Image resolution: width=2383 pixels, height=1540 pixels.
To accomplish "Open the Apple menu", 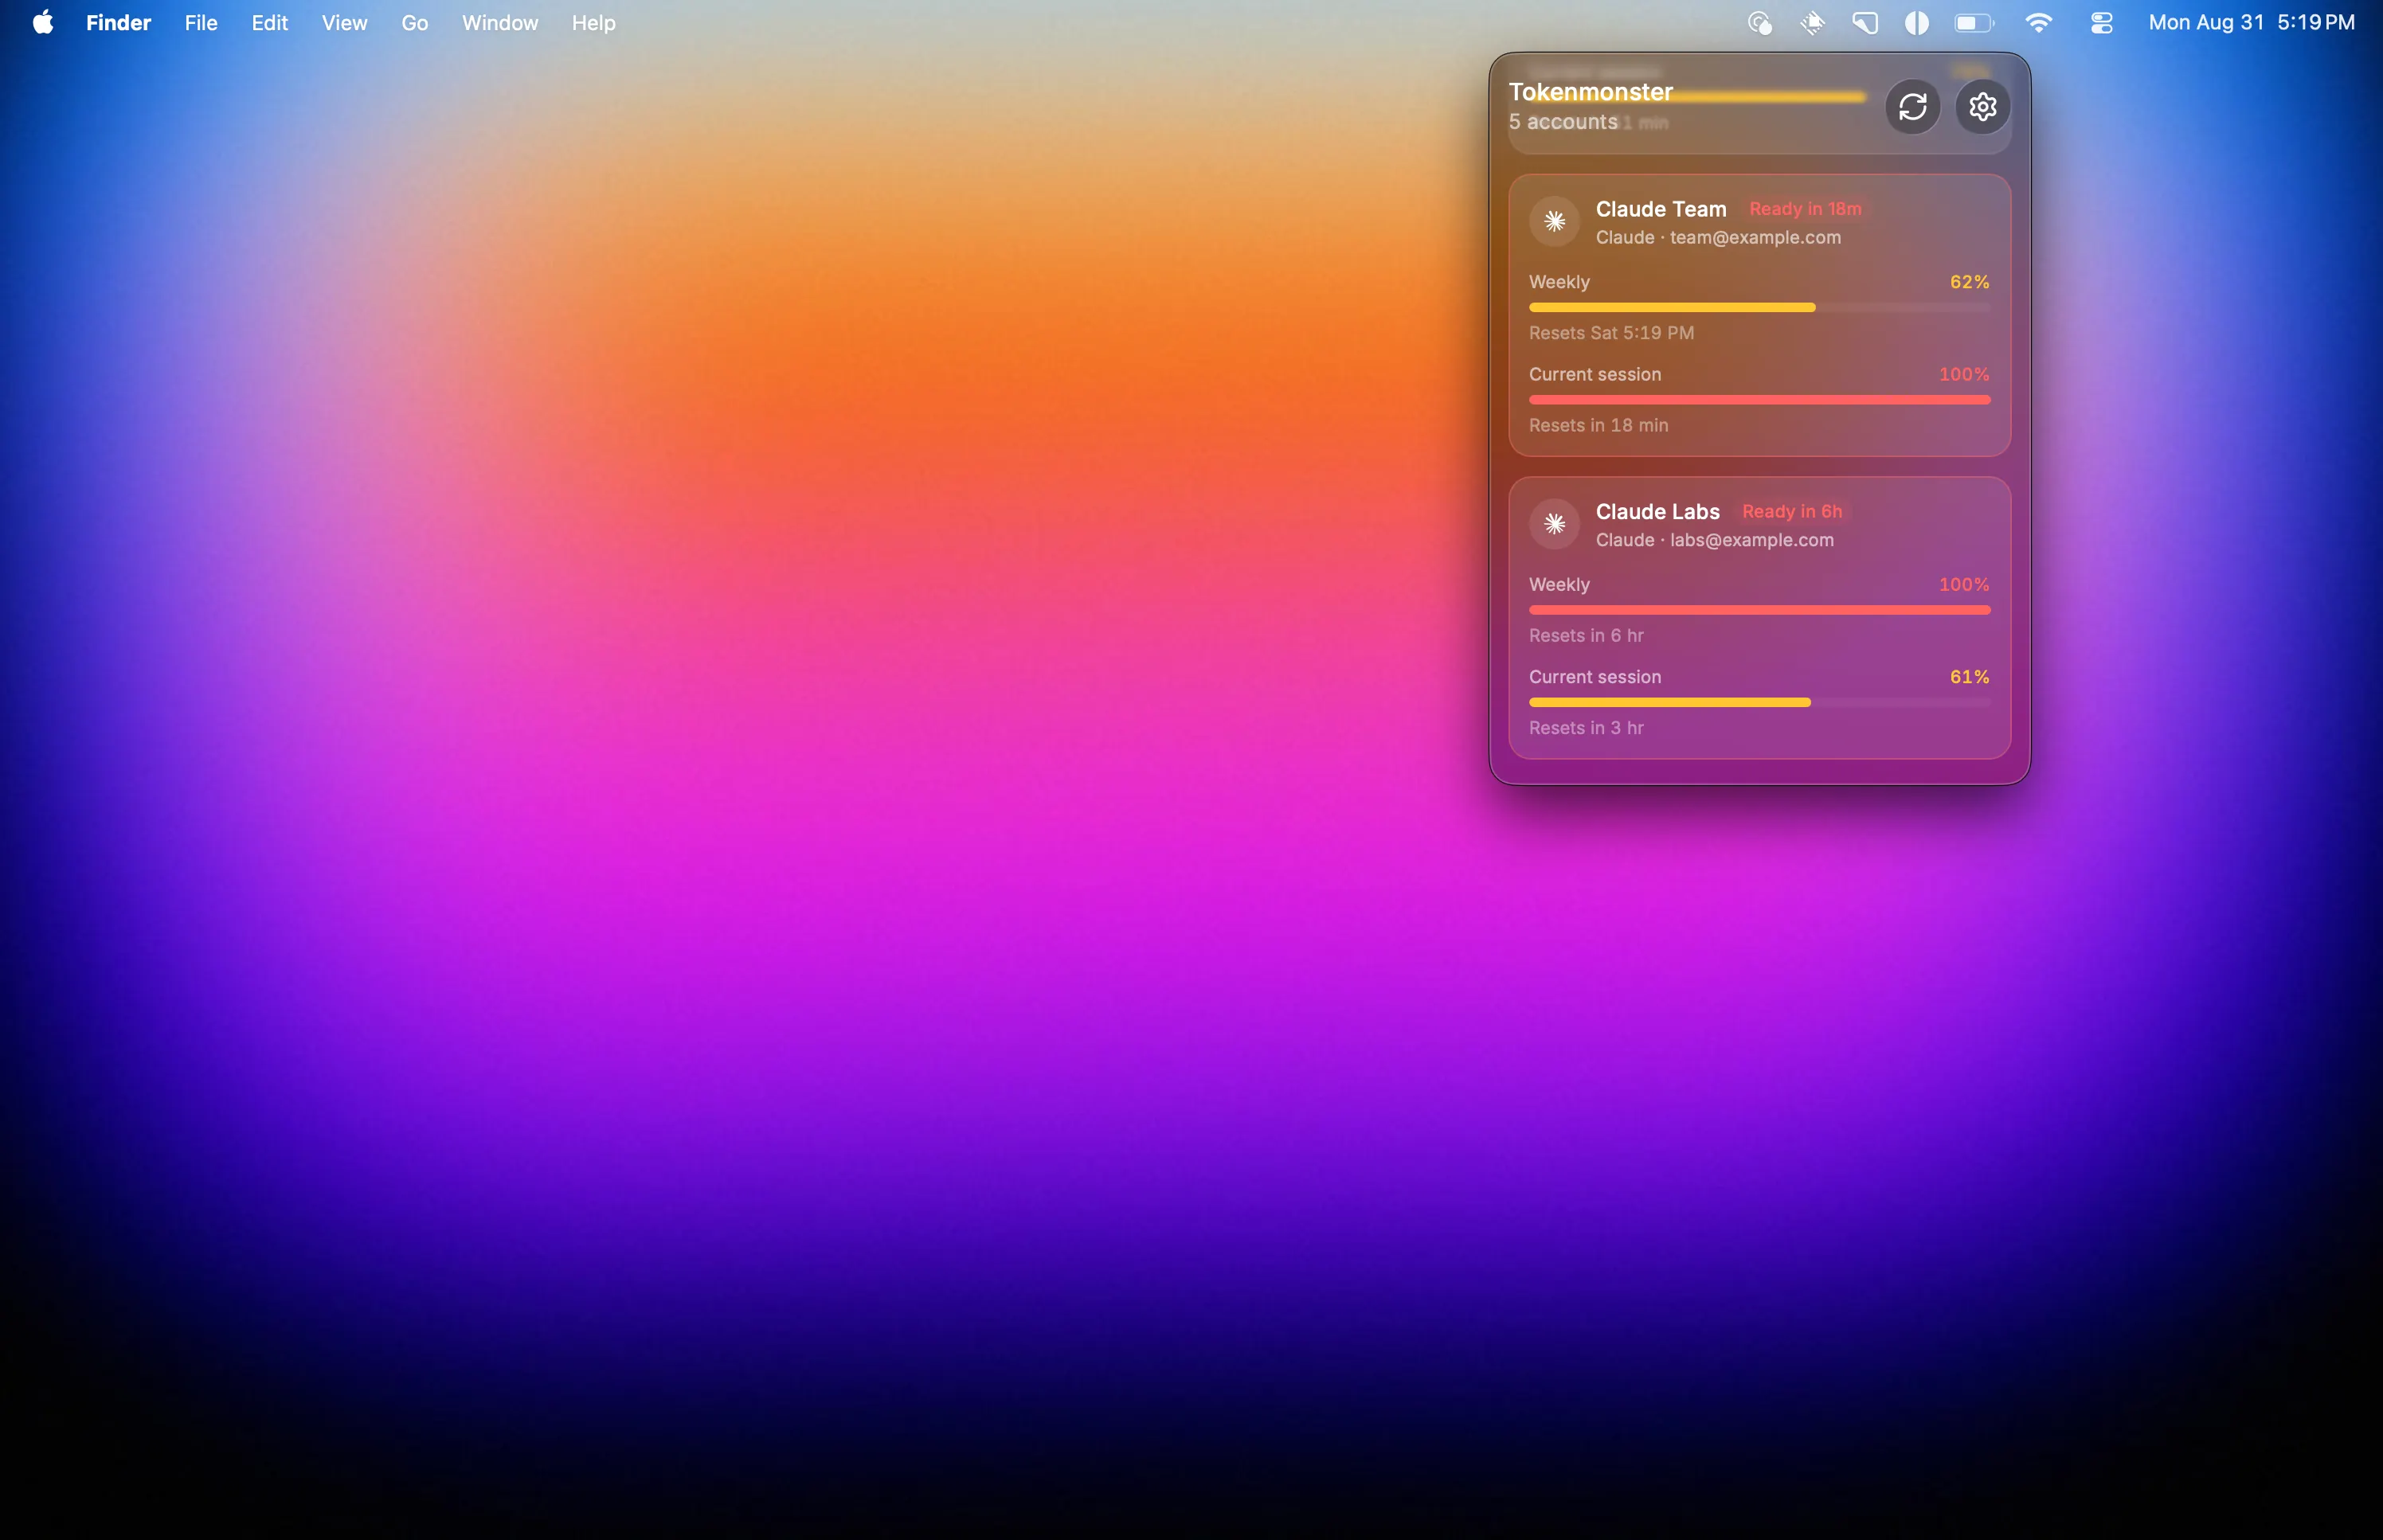I will coord(43,22).
